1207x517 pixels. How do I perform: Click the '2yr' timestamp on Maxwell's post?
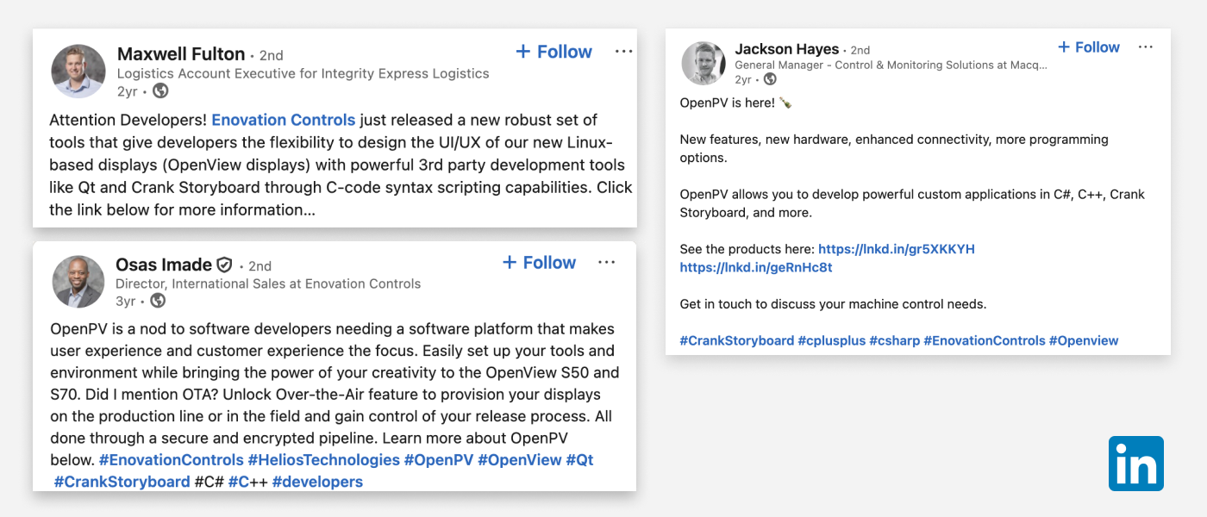pyautogui.click(x=128, y=91)
